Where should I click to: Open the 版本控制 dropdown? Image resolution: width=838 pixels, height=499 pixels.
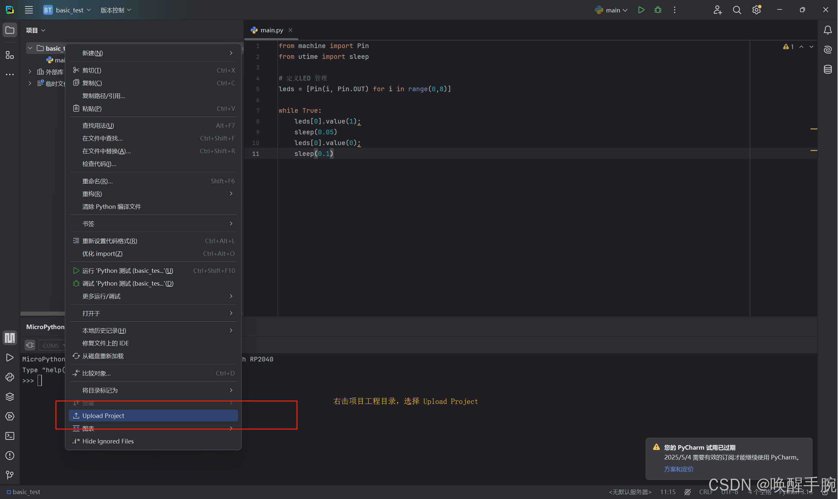point(115,10)
